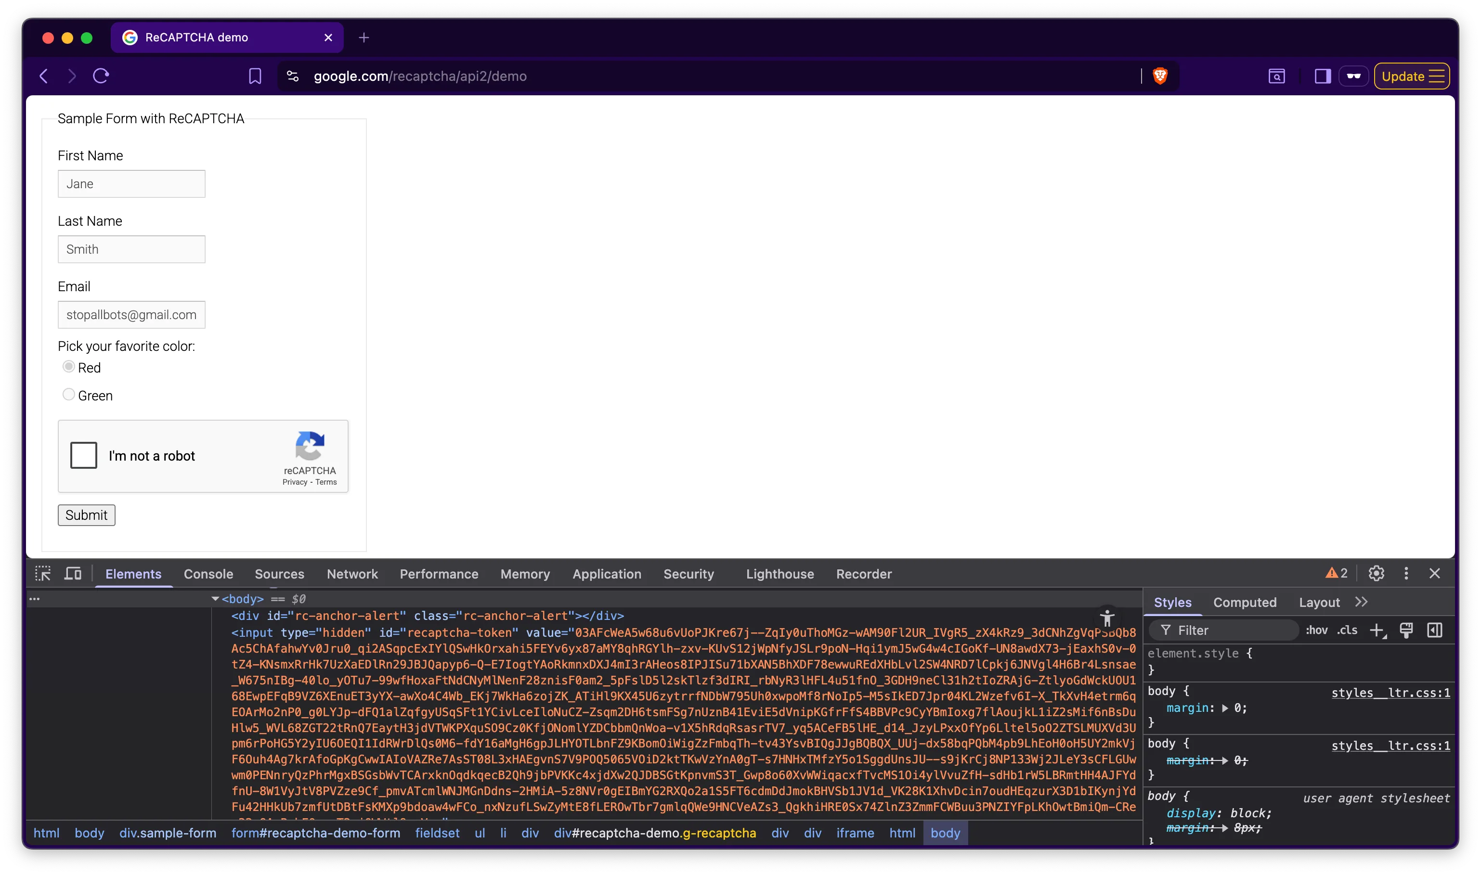Click the new style rule plus icon
The height and width of the screenshot is (875, 1481).
click(1377, 631)
